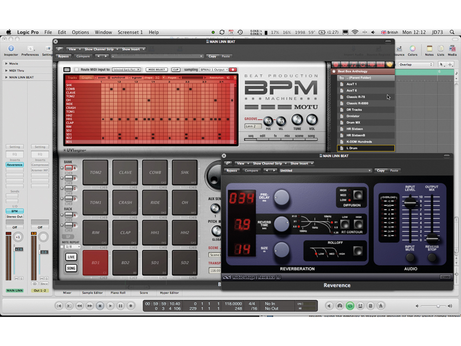This screenshot has height=346, width=461.
Task: Toggle the bypass checkbox in sequencer
Action: click(130, 78)
